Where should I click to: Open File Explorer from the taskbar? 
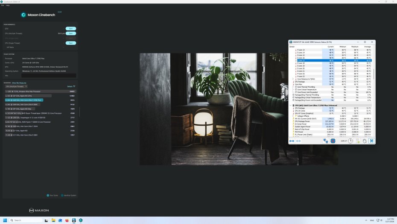pyautogui.click(x=53, y=220)
